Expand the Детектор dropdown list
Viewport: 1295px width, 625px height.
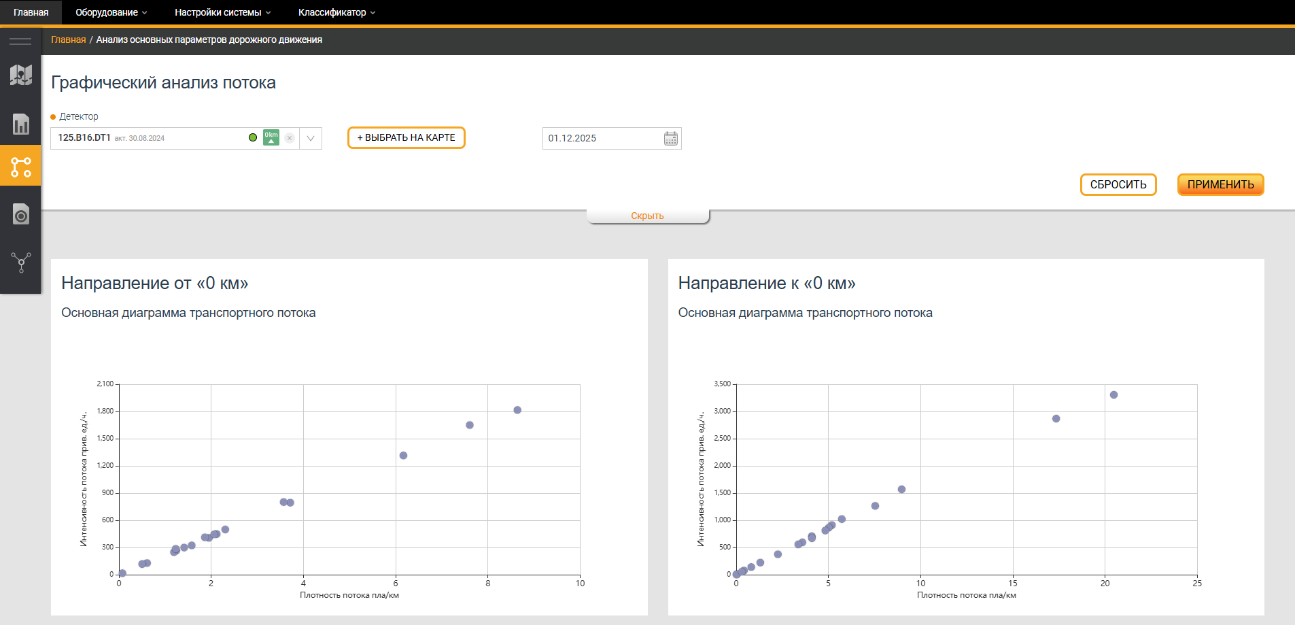point(311,138)
